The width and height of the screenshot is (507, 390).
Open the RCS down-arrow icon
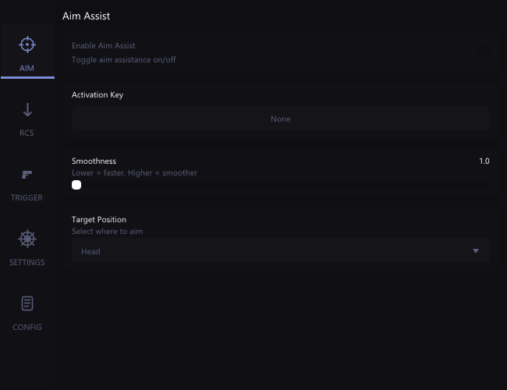(x=27, y=110)
